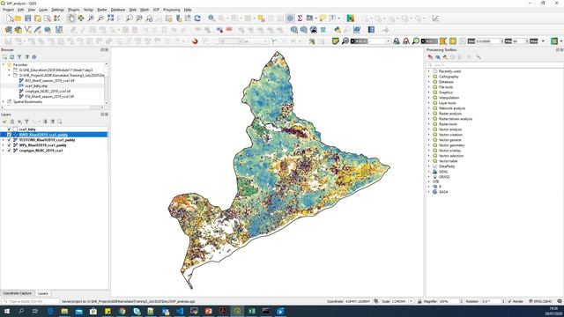Viewport: 564px width, 317px height.
Task: Toggle the Render checkbox in status bar
Action: (x=509, y=301)
